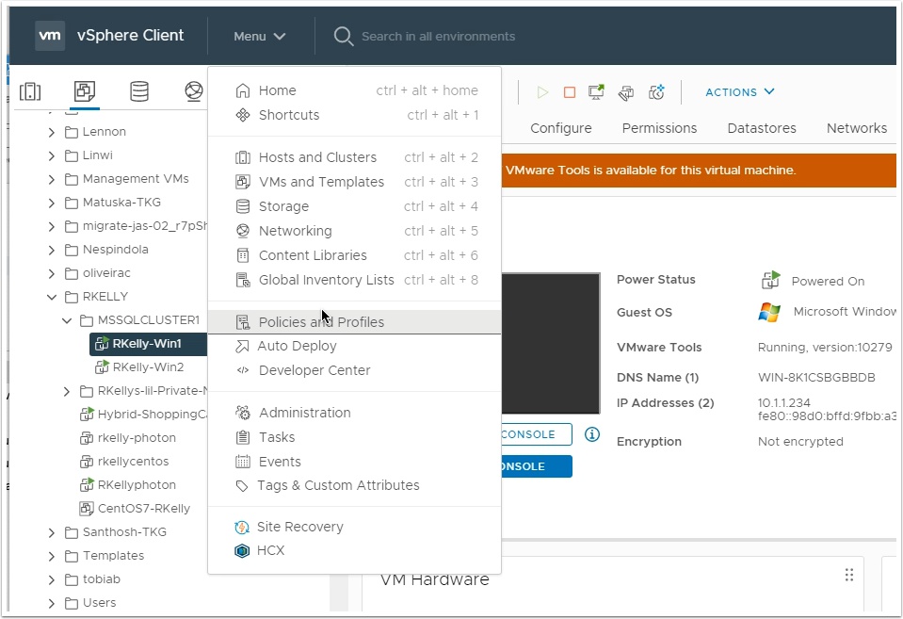Choose Home from the menu
This screenshot has height=619, width=903.
[355, 90]
